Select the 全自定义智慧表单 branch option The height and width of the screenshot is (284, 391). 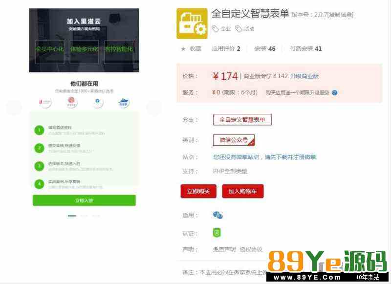point(242,120)
